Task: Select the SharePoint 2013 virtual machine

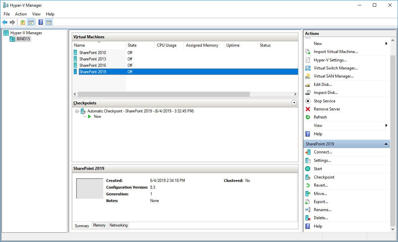Action: point(93,59)
